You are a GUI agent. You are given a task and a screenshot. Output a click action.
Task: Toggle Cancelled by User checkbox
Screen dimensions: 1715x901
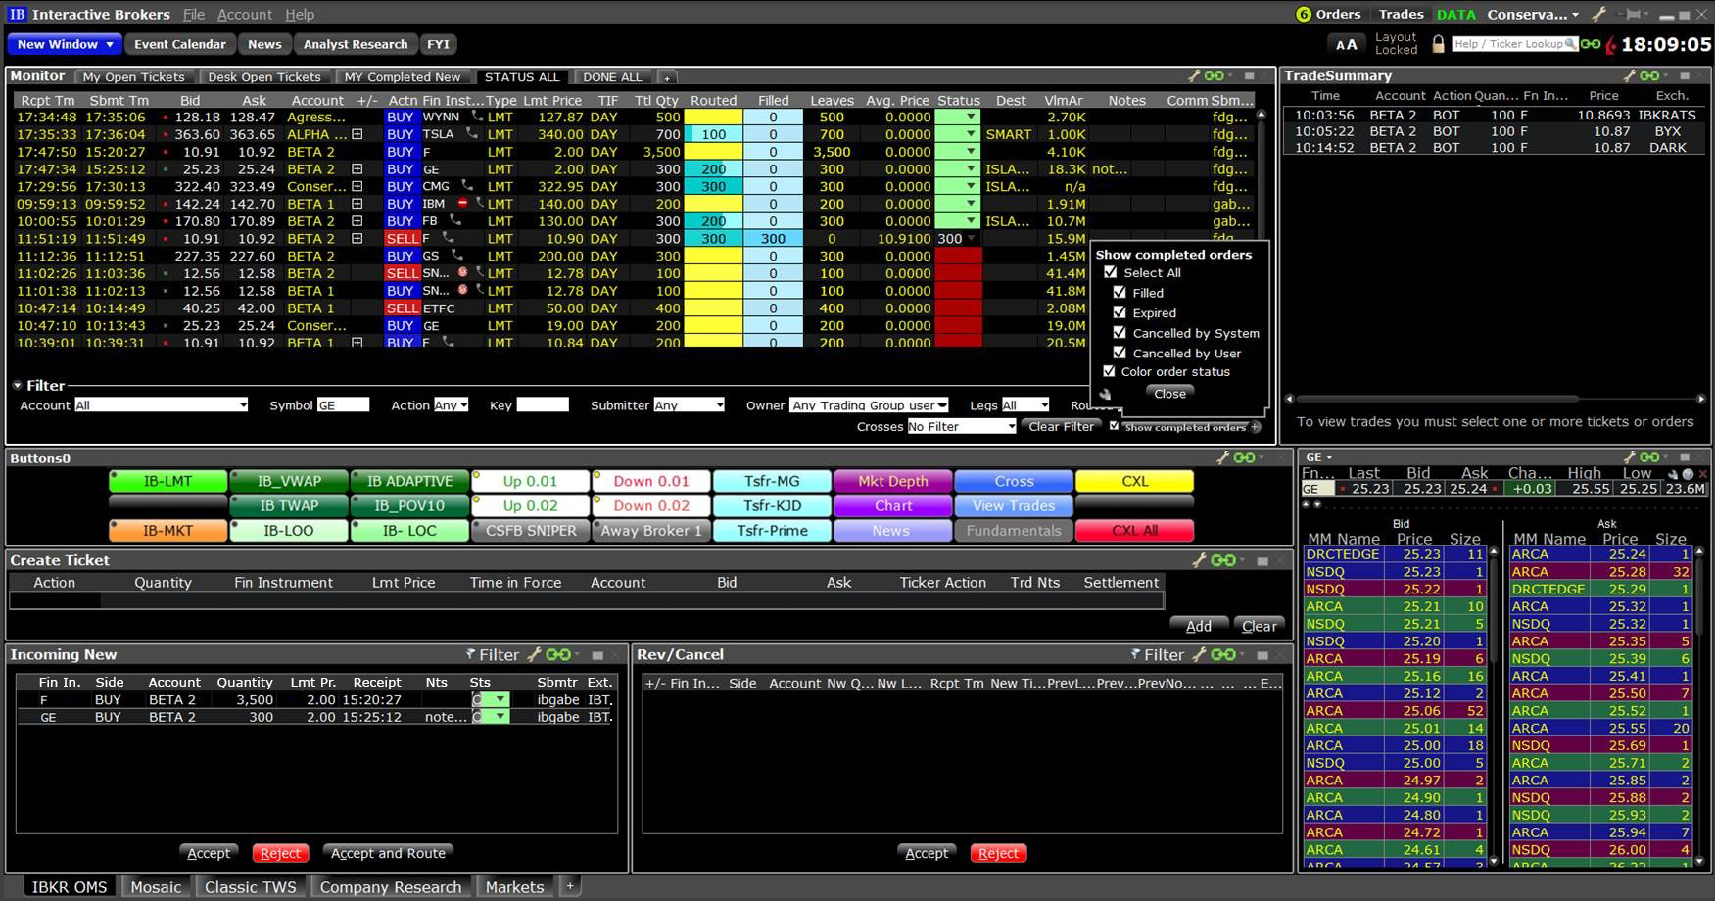(1120, 353)
